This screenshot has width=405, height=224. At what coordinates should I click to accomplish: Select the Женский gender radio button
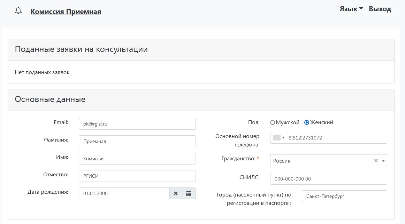point(307,122)
